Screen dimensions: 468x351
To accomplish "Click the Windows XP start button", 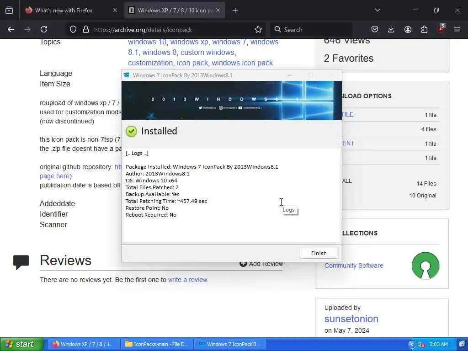I will click(x=21, y=344).
